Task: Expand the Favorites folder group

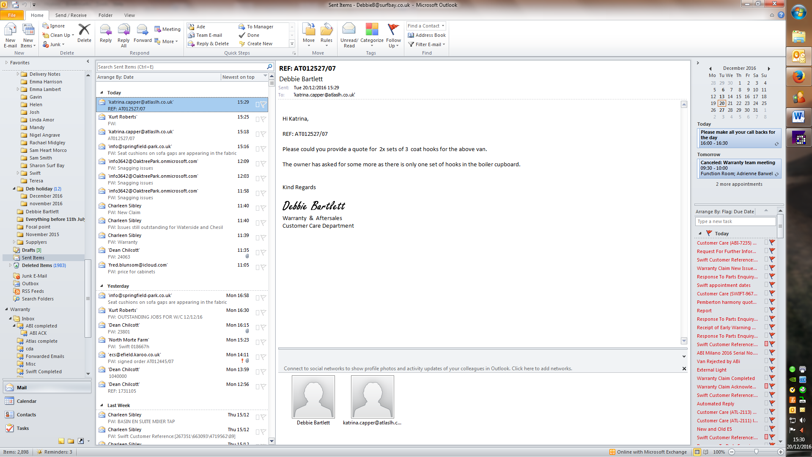Action: pyautogui.click(x=6, y=63)
